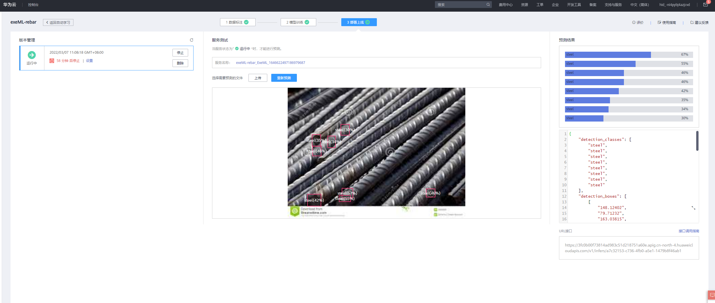The height and width of the screenshot is (303, 715).
Task: Expand the 中文 (简体) language dropdown
Action: tap(640, 5)
